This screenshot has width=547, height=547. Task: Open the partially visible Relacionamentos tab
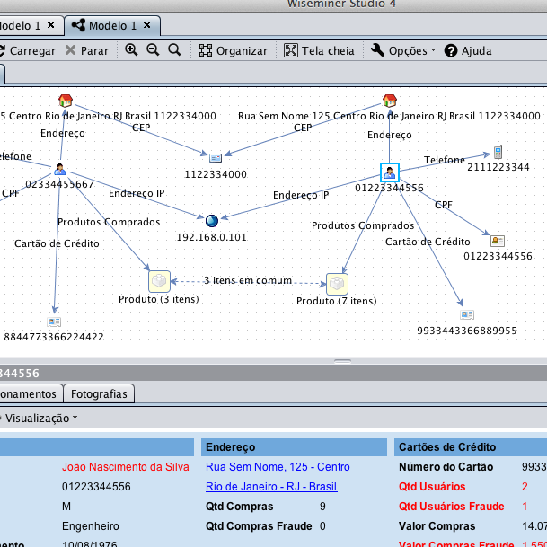[31, 393]
